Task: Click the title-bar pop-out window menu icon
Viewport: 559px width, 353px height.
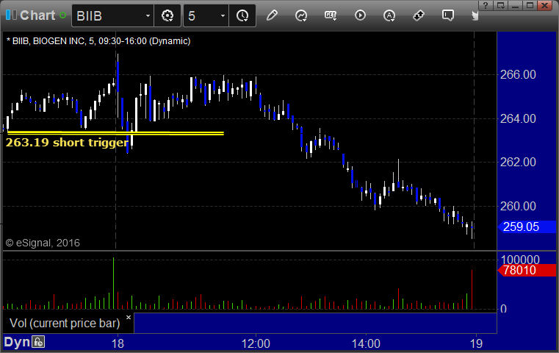Action: 501,5
